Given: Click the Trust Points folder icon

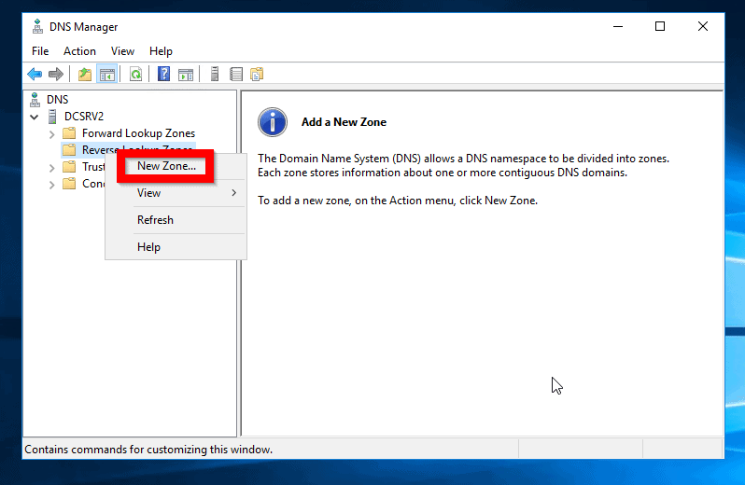Looking at the screenshot, I should coord(69,167).
